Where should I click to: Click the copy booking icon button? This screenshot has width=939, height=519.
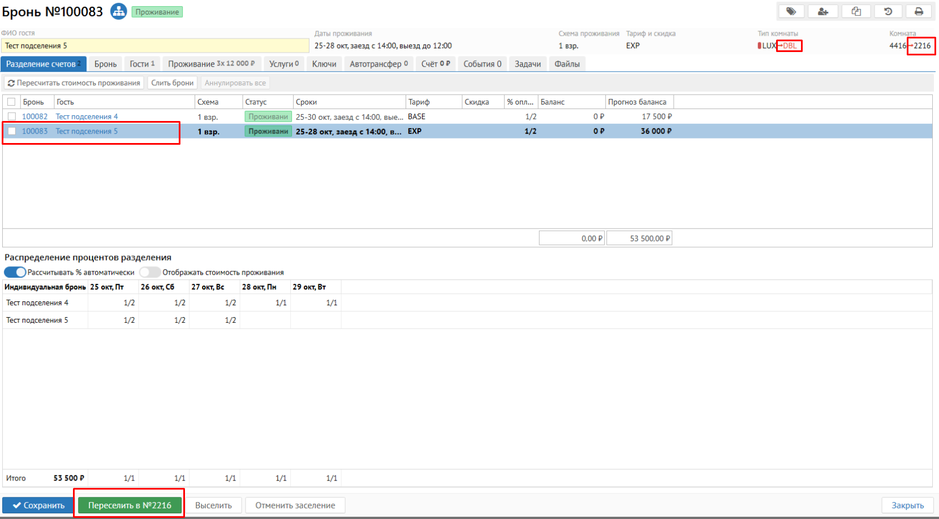pos(856,11)
